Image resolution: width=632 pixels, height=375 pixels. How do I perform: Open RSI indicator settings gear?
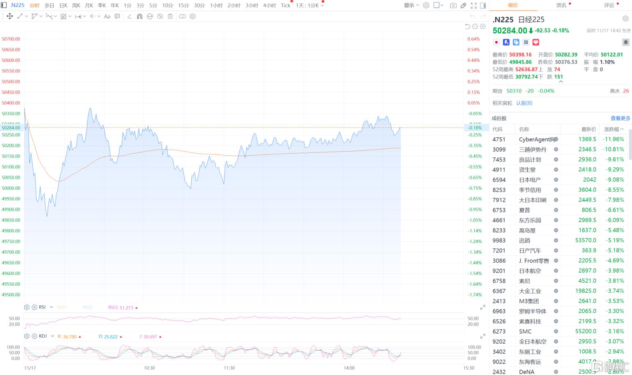(27, 307)
